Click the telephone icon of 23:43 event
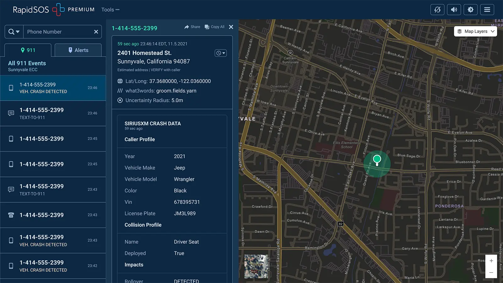 (x=11, y=215)
